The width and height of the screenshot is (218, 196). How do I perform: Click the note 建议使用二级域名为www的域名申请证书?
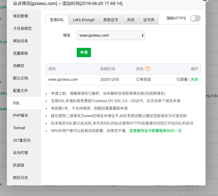pos(119,116)
